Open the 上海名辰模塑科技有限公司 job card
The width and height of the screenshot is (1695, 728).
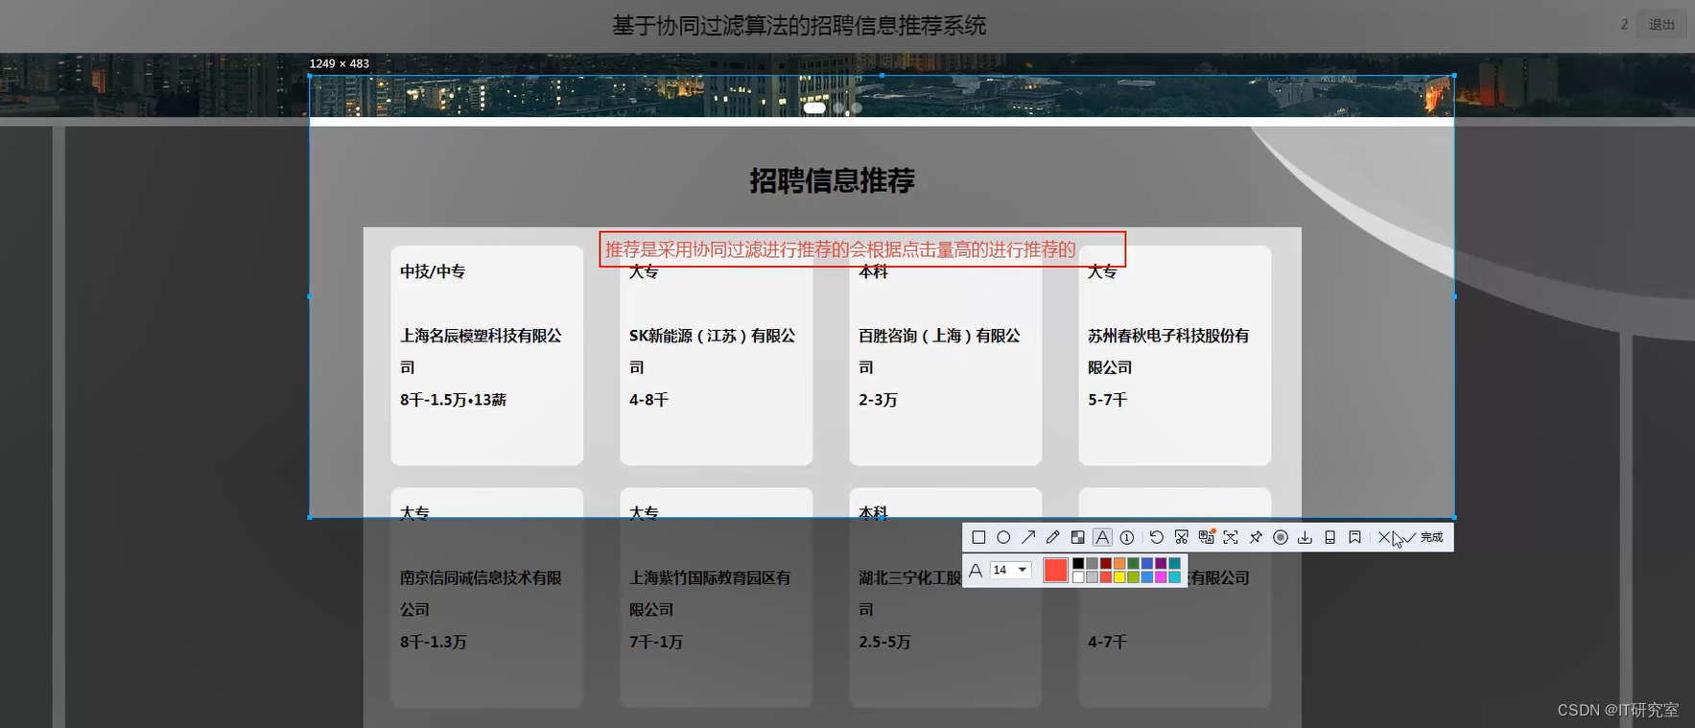[x=487, y=355]
